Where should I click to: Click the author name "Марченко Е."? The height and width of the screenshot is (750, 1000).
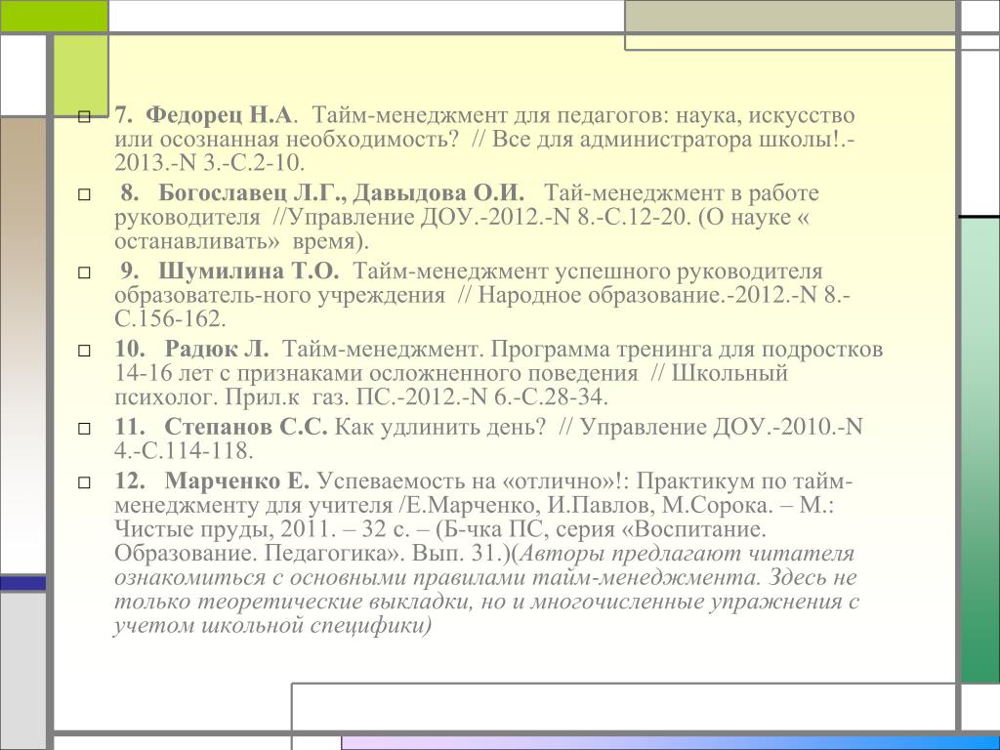point(237,480)
